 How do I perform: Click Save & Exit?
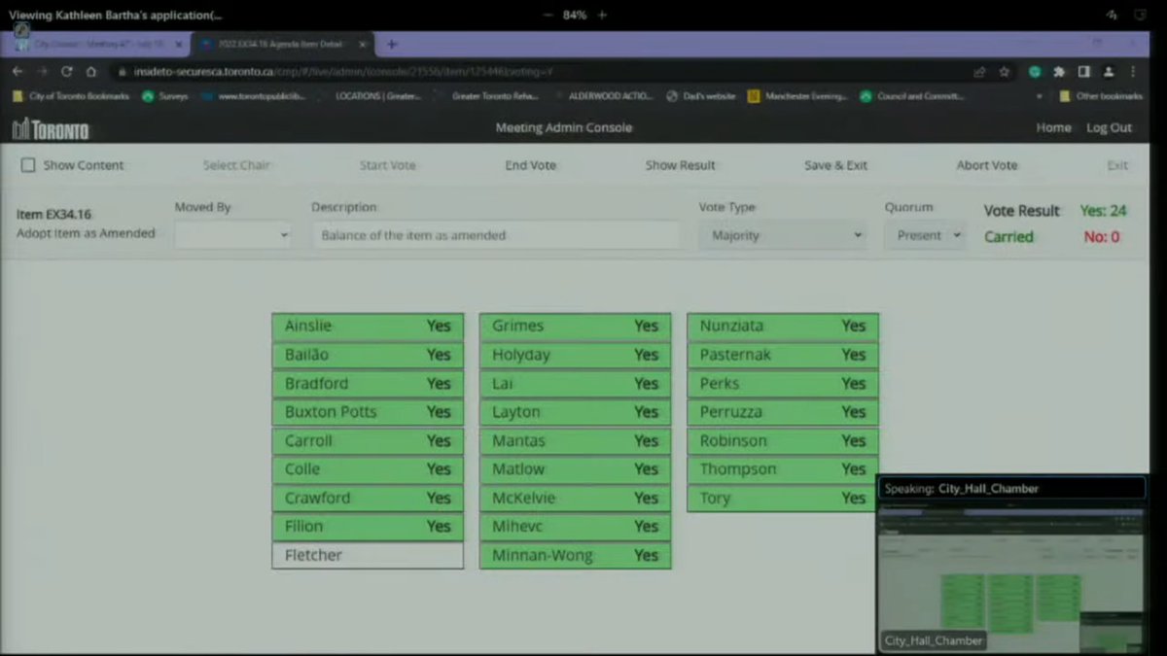[x=835, y=165]
